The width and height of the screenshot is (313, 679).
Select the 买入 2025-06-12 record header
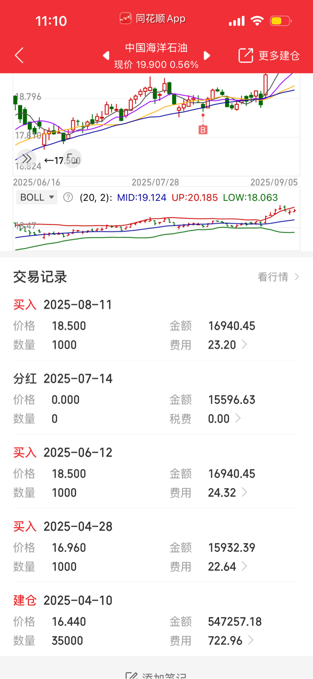click(63, 453)
